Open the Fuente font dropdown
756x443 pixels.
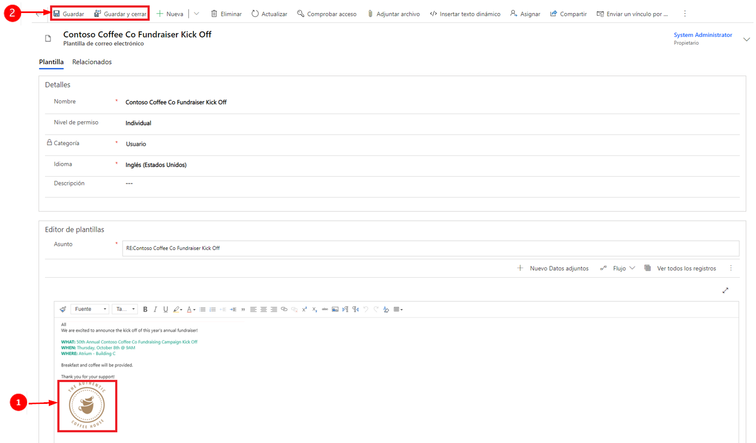point(90,309)
